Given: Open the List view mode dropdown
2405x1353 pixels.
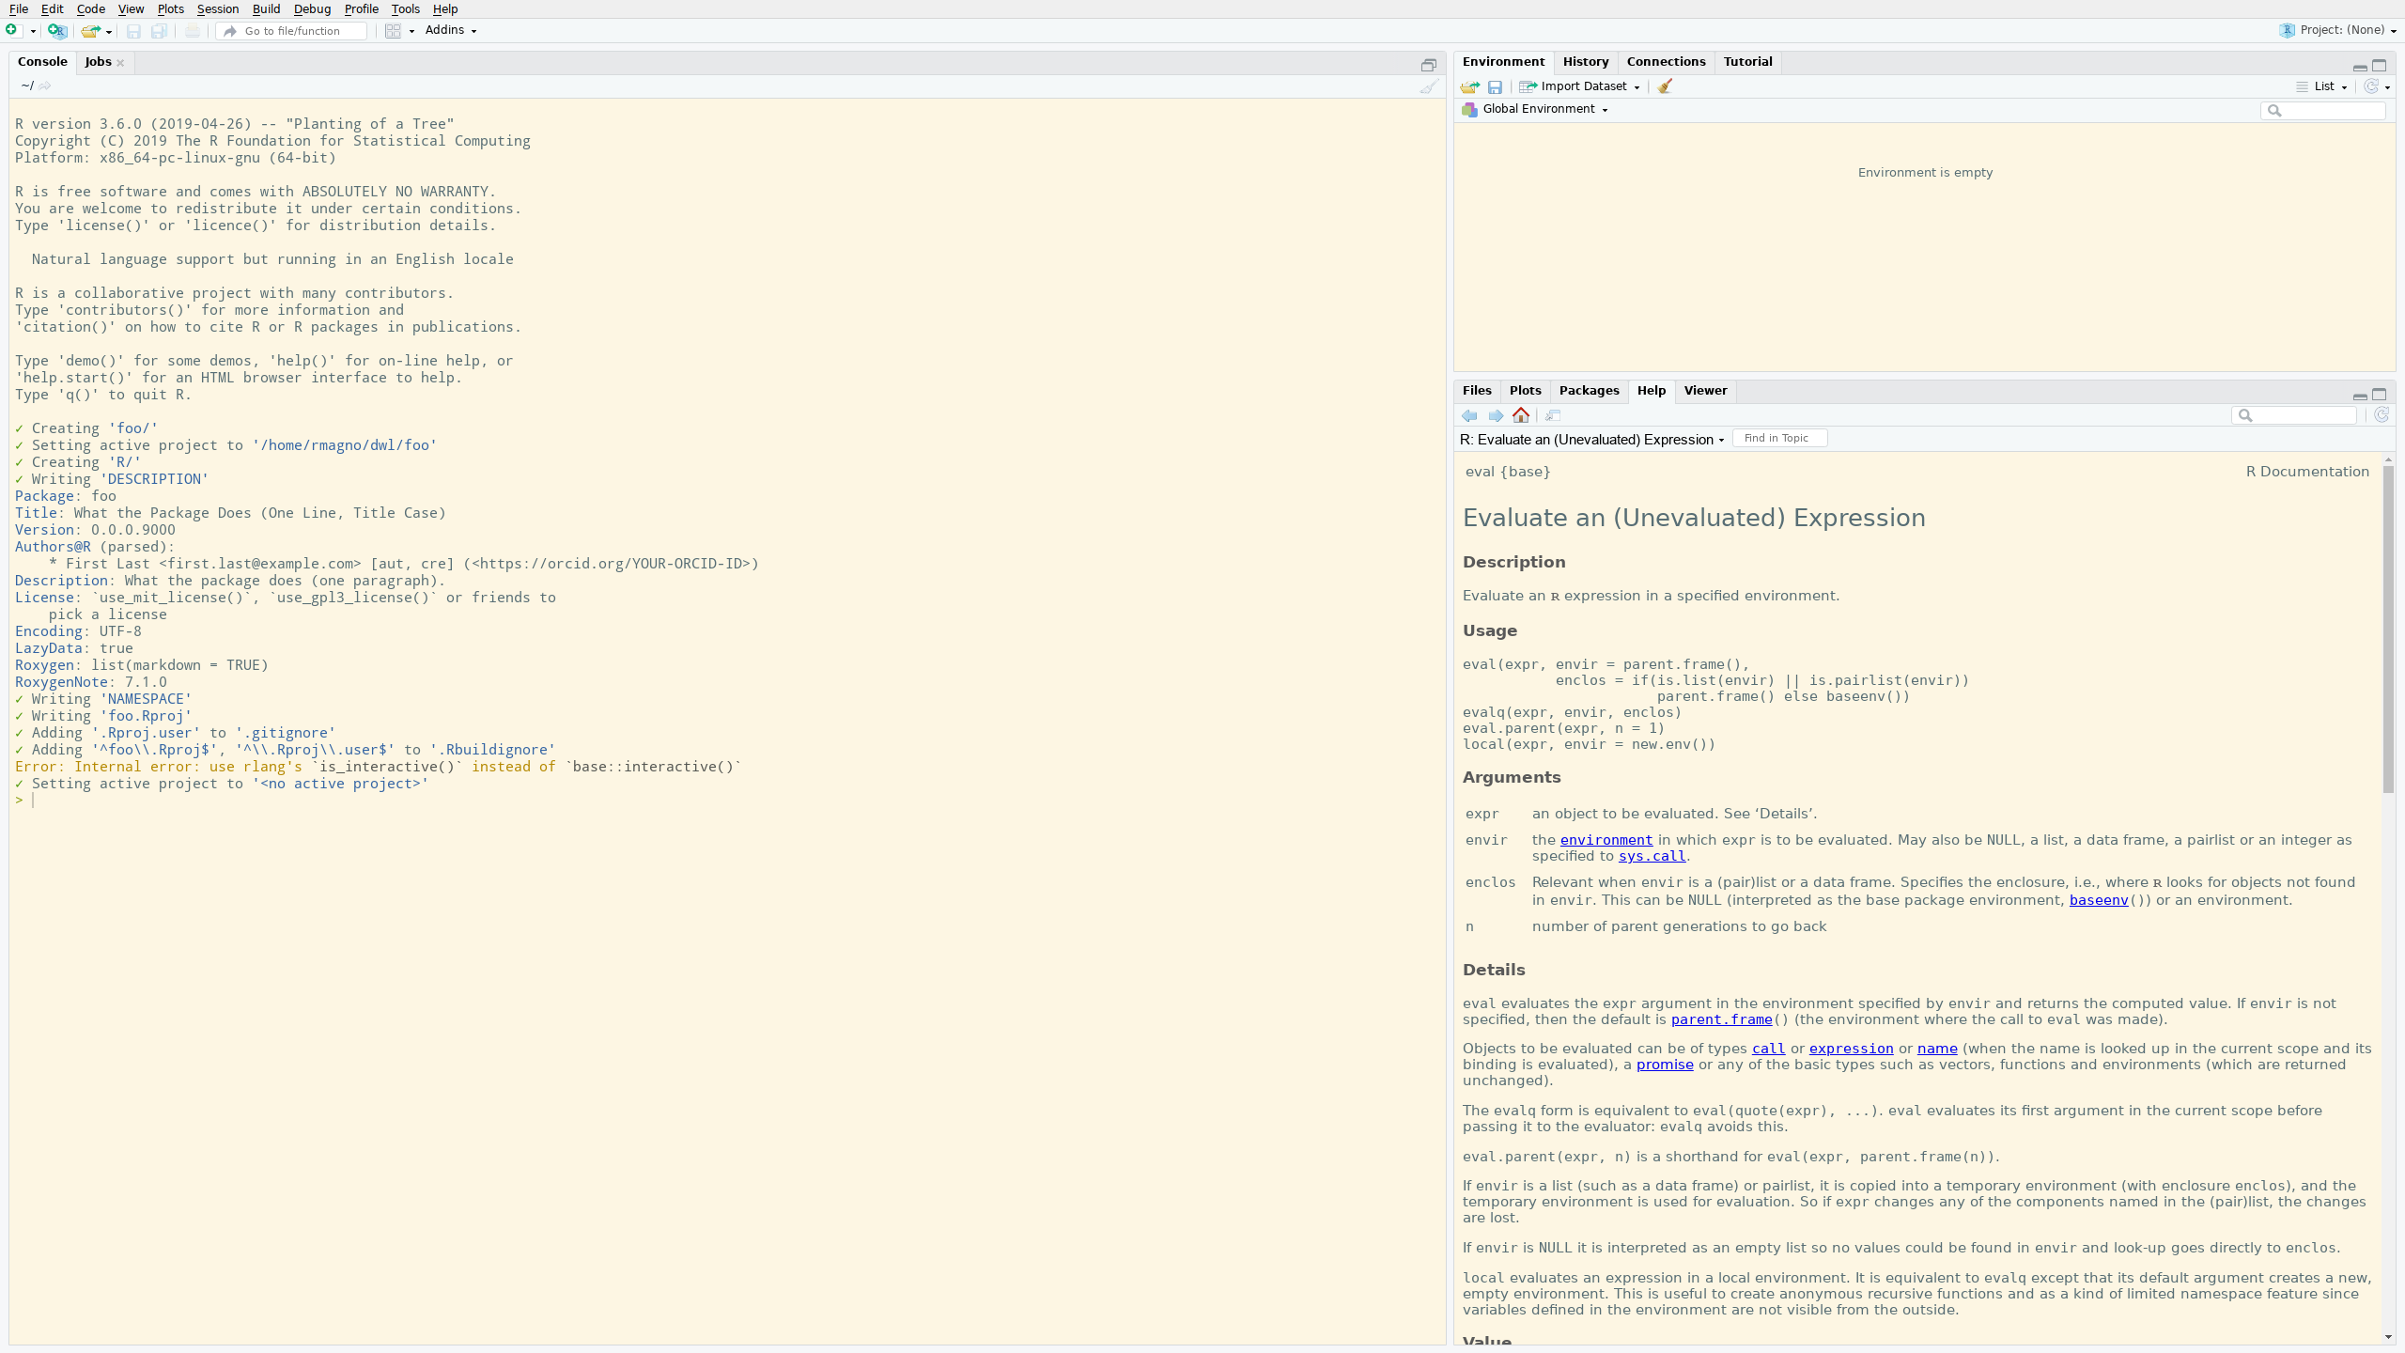Looking at the screenshot, I should coord(2330,86).
